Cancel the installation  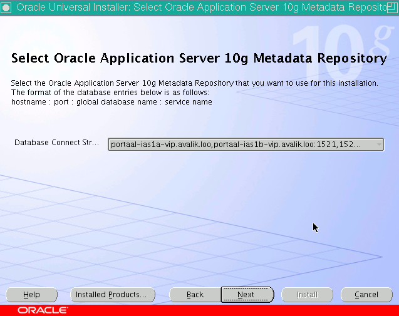click(x=366, y=295)
